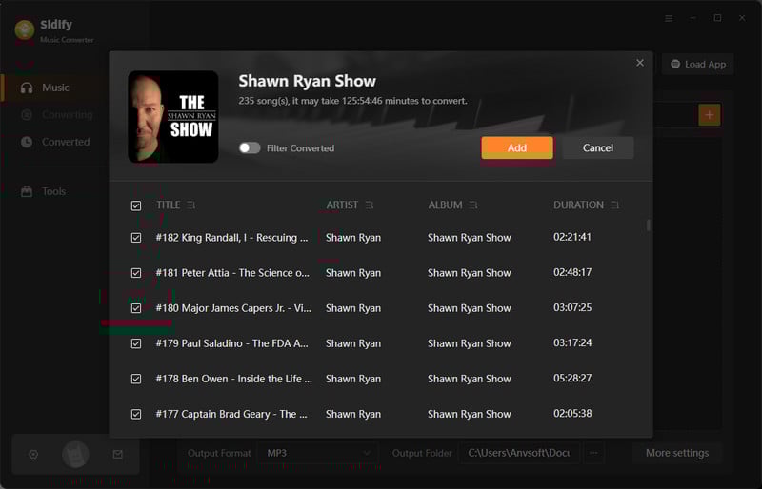This screenshot has width=762, height=489.
Task: Click the ARTIST column header
Action: click(342, 205)
